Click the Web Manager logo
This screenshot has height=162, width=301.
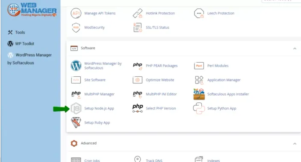[x=32, y=9]
